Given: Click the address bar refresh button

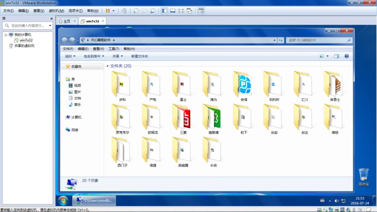Looking at the screenshot, I should pos(281,40).
